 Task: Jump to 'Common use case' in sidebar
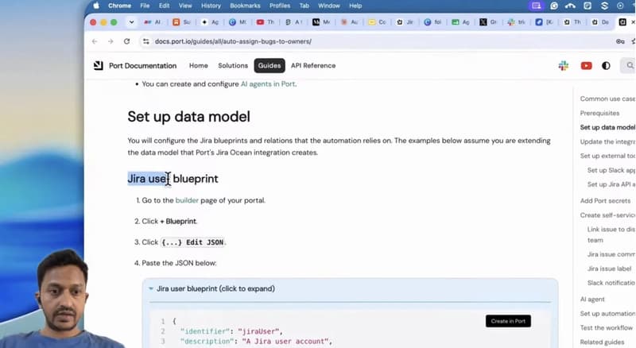[607, 99]
